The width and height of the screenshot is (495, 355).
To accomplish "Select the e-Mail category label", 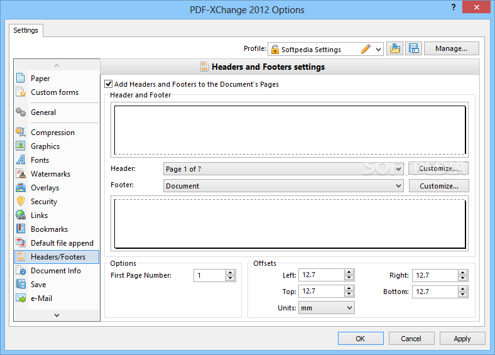I will pyautogui.click(x=41, y=298).
